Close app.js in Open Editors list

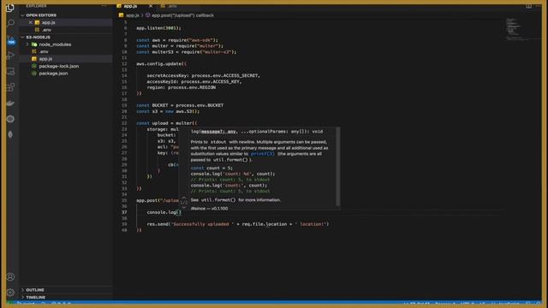tap(31, 22)
